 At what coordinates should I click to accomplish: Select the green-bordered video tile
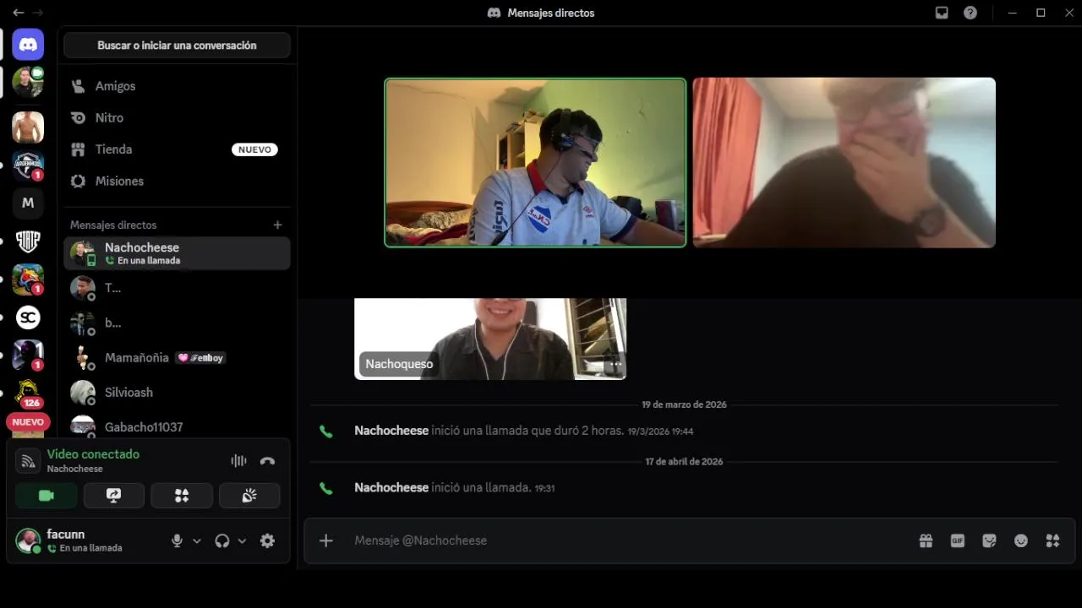point(535,163)
